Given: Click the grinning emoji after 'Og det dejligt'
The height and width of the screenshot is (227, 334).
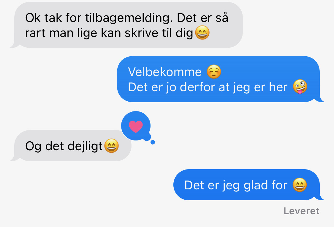Looking at the screenshot, I should (x=111, y=146).
